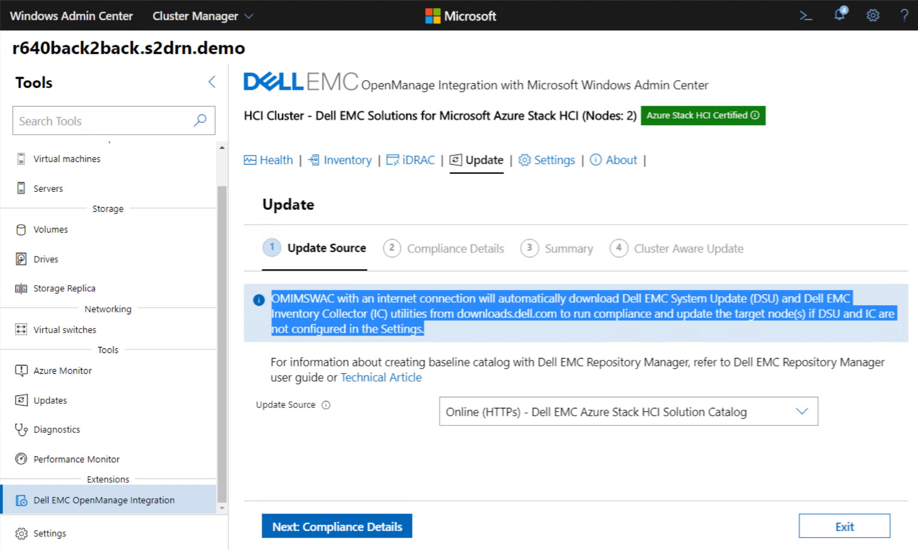Click the tools list scroll up arrow
Screen dimensions: 918x550
pyautogui.click(x=222, y=148)
